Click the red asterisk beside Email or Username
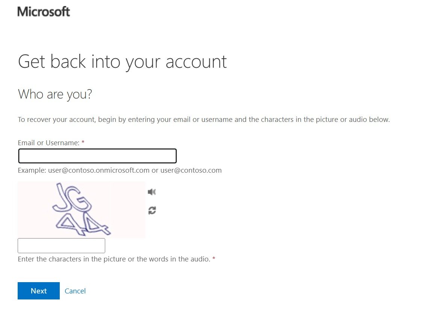This screenshot has height=313, width=431. 83,143
